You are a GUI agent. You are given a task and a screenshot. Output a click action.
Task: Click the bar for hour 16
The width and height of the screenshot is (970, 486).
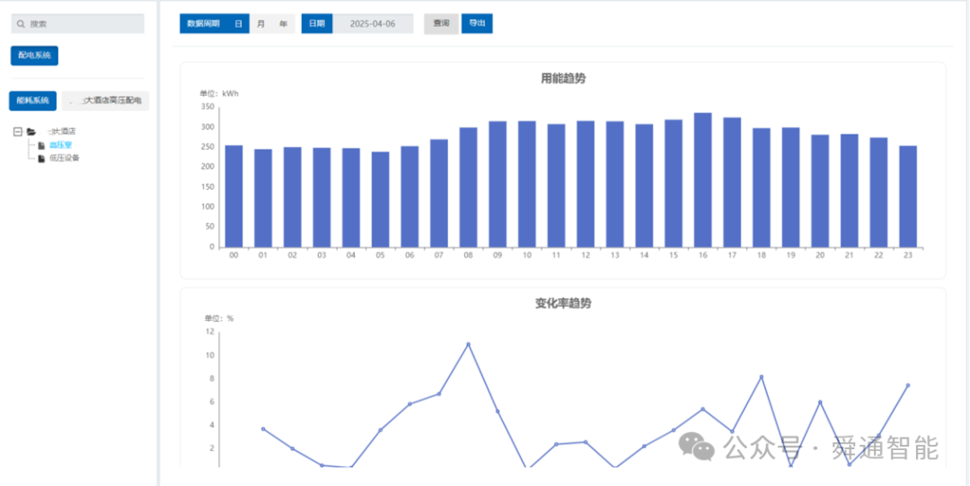702,180
